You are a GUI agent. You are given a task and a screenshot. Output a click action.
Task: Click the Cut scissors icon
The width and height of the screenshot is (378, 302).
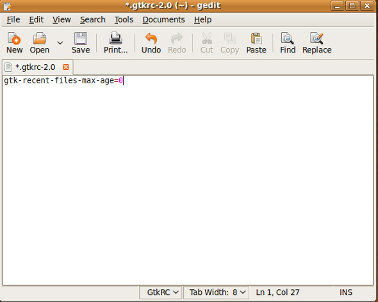pos(207,43)
